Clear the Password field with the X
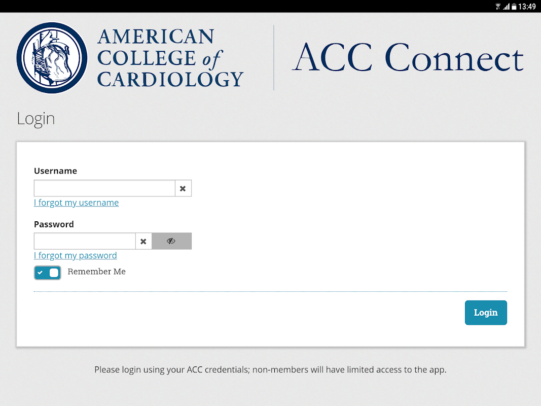Viewport: 541px width, 406px height. click(143, 241)
